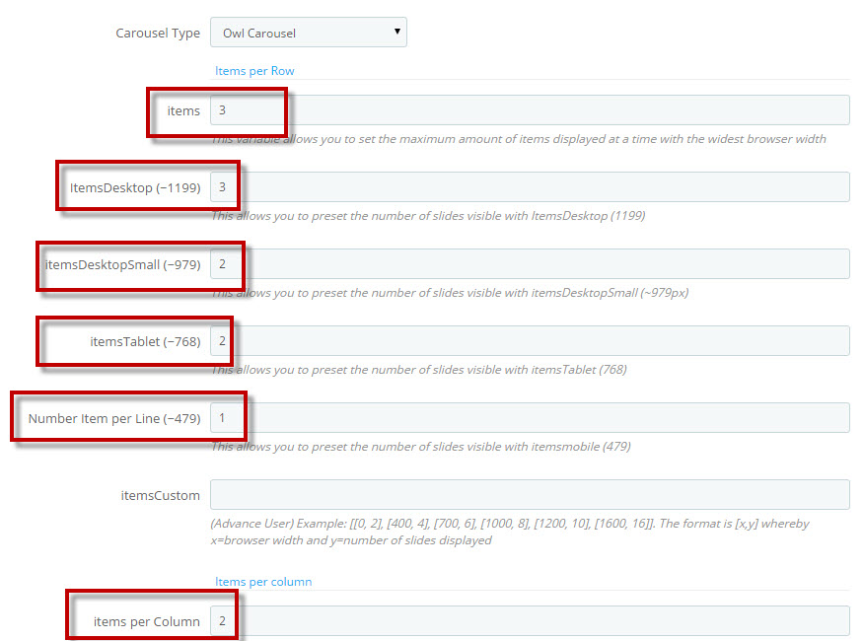Click the widest browser width help text

[519, 139]
